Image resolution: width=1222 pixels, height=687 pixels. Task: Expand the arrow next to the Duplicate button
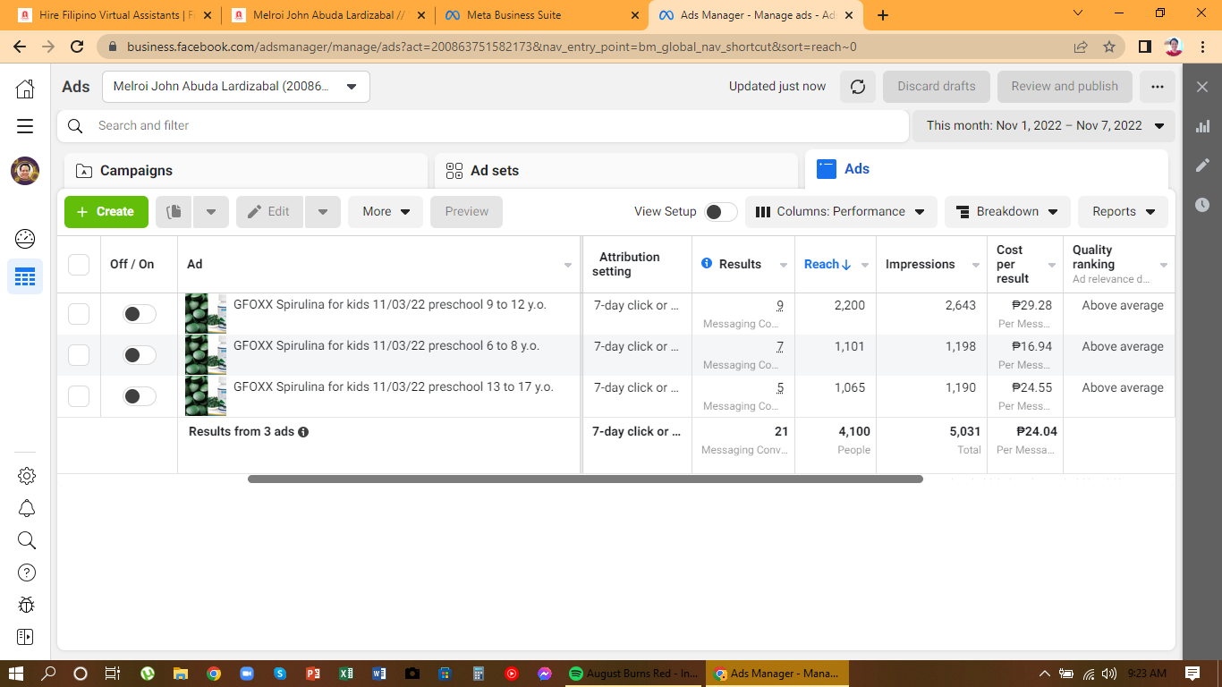[x=211, y=212]
